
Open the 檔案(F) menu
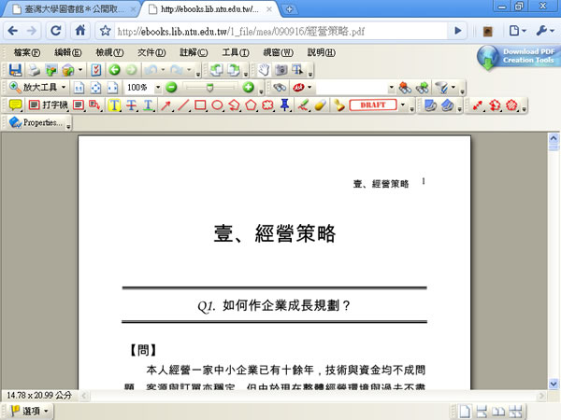coord(27,52)
